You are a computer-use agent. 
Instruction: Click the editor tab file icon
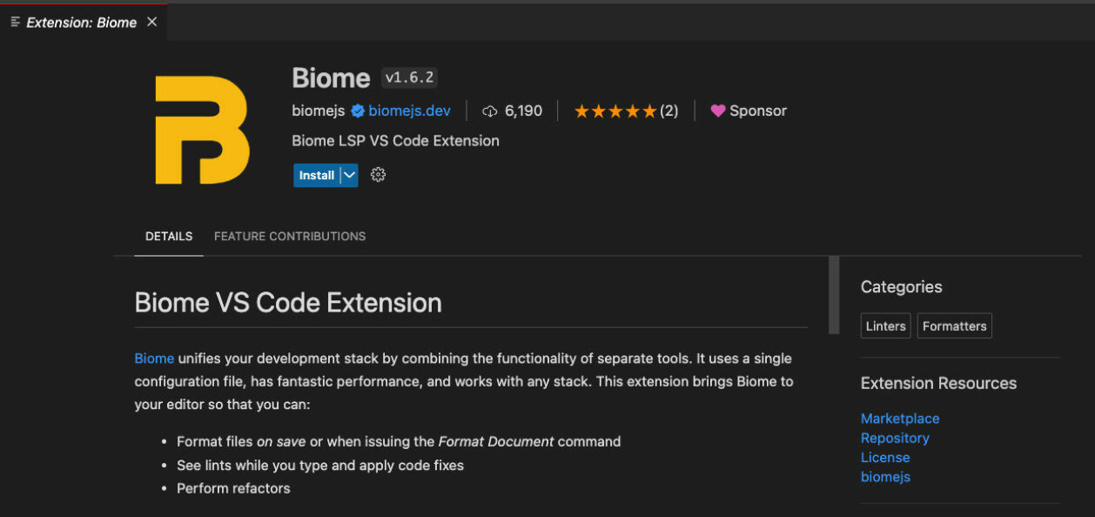coord(15,22)
